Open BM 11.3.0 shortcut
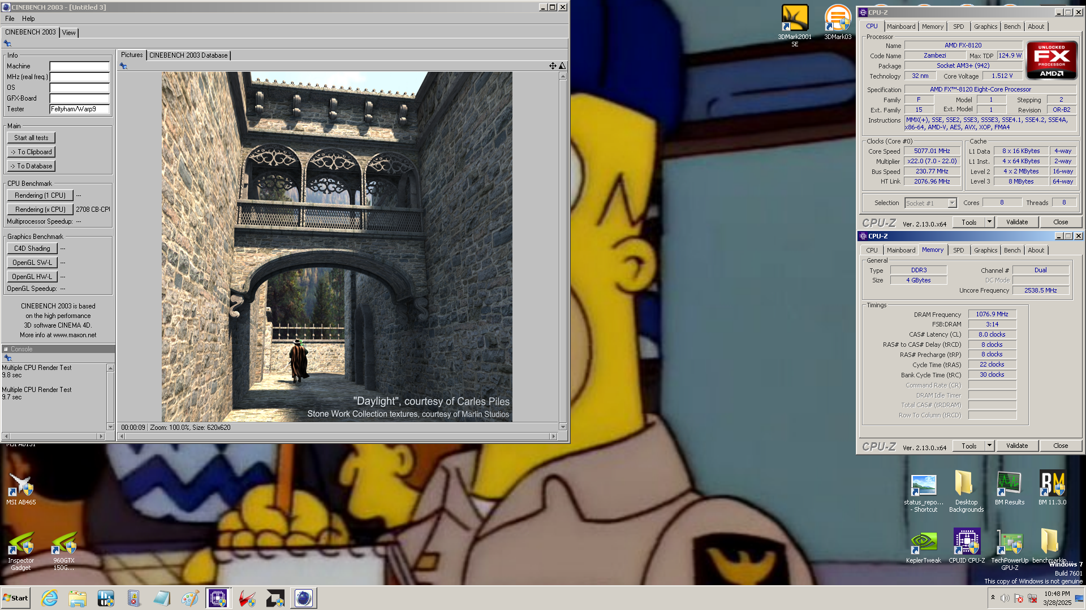 point(1052,488)
